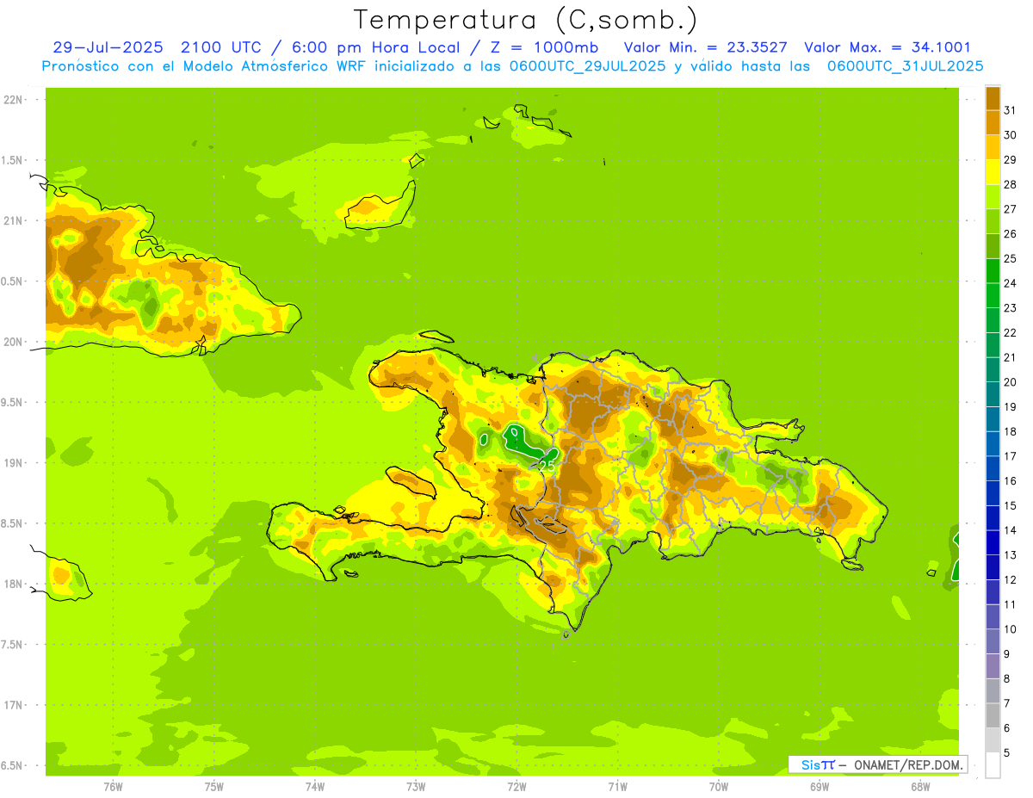Click the purple swatch between legend 8 and 9

[993, 666]
